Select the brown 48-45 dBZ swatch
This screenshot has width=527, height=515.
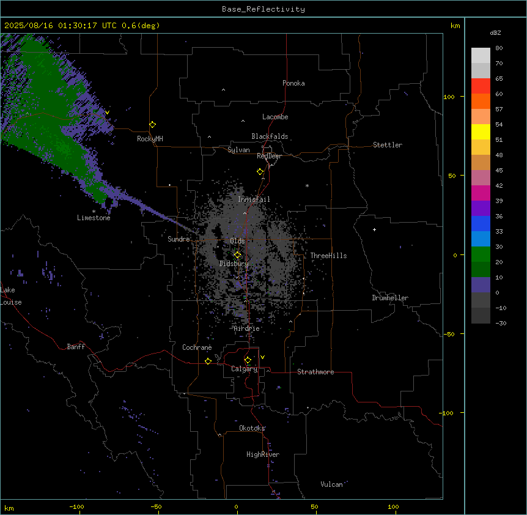481,162
